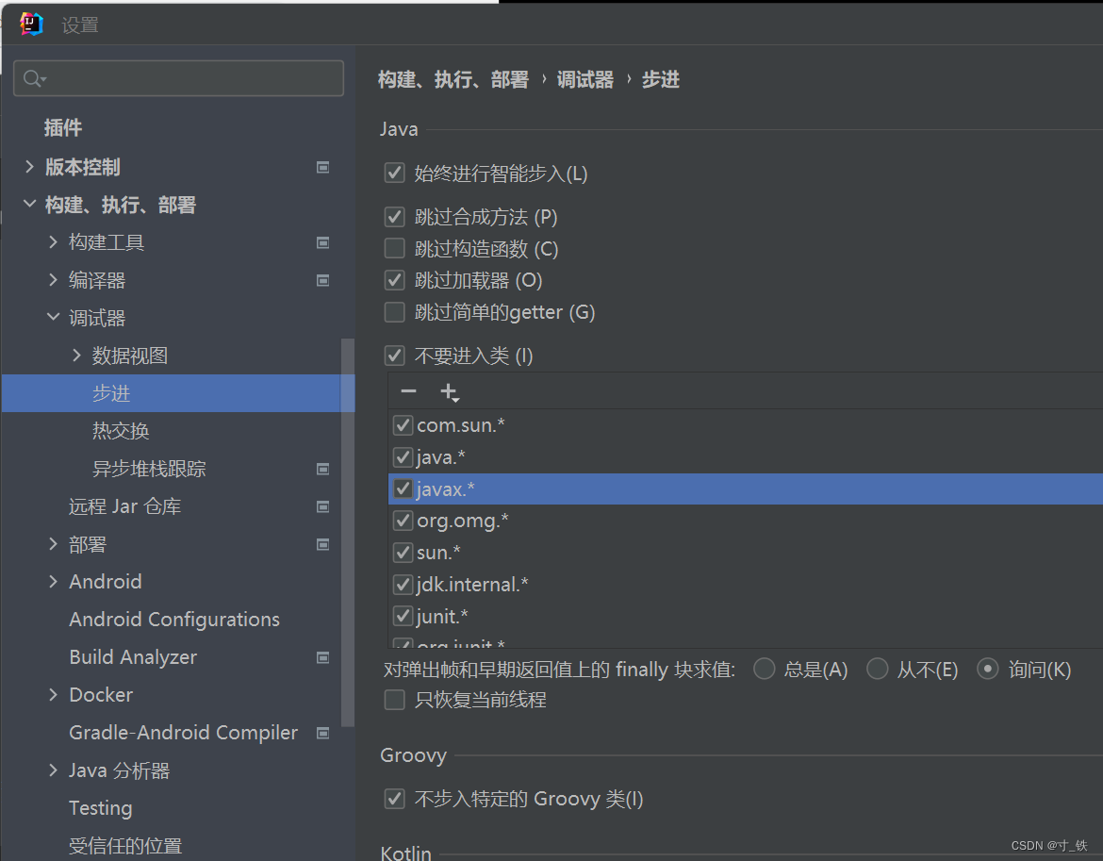Click the plus add class filter icon
Image resolution: width=1103 pixels, height=861 pixels.
pos(449,391)
